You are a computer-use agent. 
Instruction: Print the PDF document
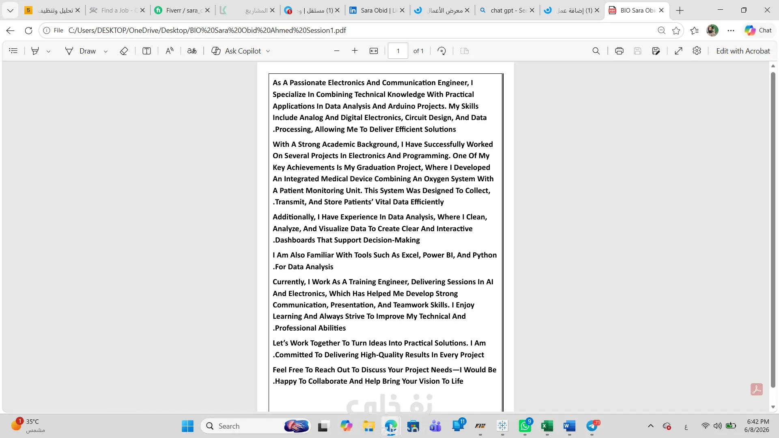(x=619, y=51)
